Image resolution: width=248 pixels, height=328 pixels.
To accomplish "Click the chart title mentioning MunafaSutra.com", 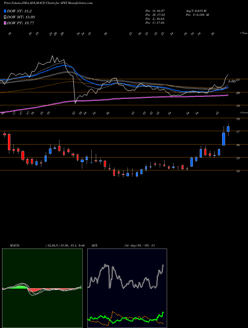I will 48,3.
